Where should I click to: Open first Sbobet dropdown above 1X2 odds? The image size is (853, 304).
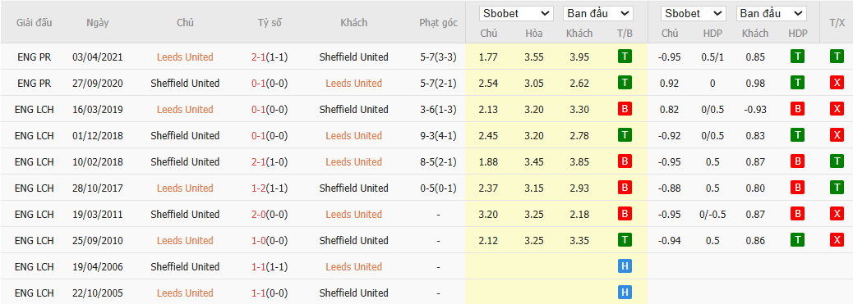(516, 14)
